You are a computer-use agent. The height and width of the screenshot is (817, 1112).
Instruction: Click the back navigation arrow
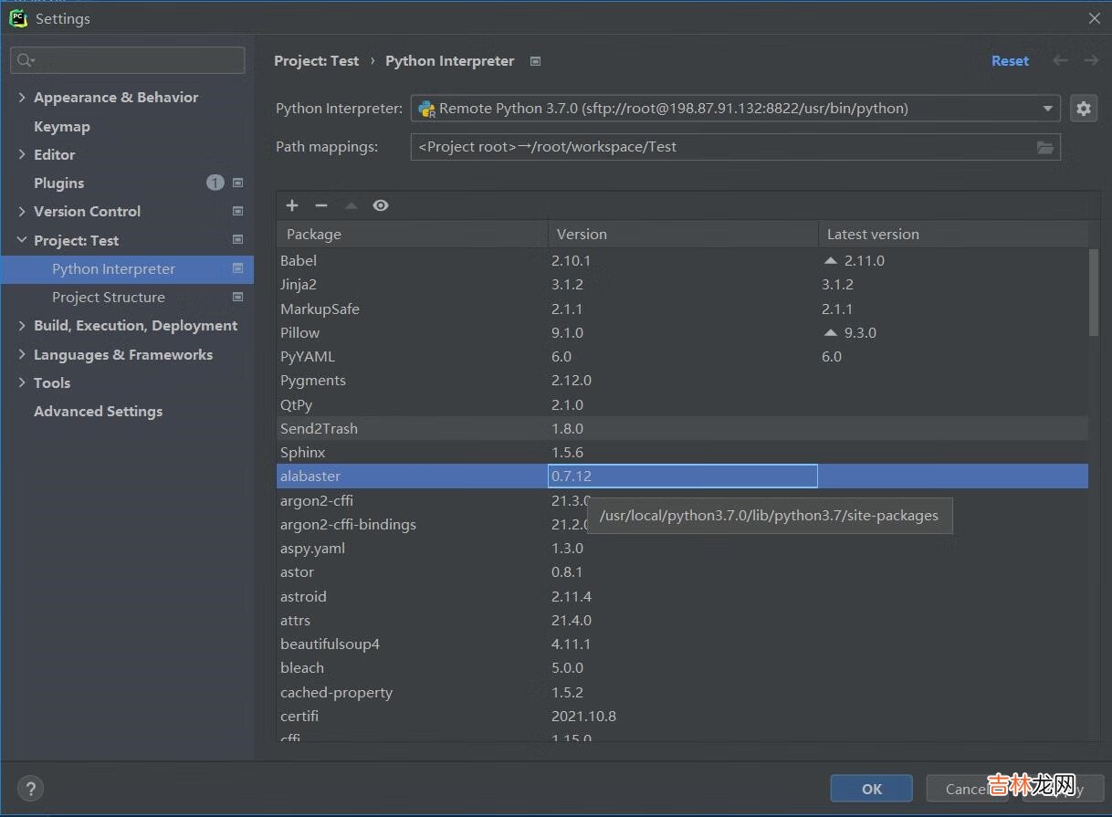[1060, 61]
